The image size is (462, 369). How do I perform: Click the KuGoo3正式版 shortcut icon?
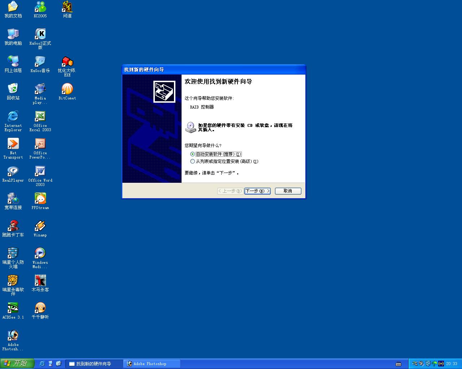40,39
